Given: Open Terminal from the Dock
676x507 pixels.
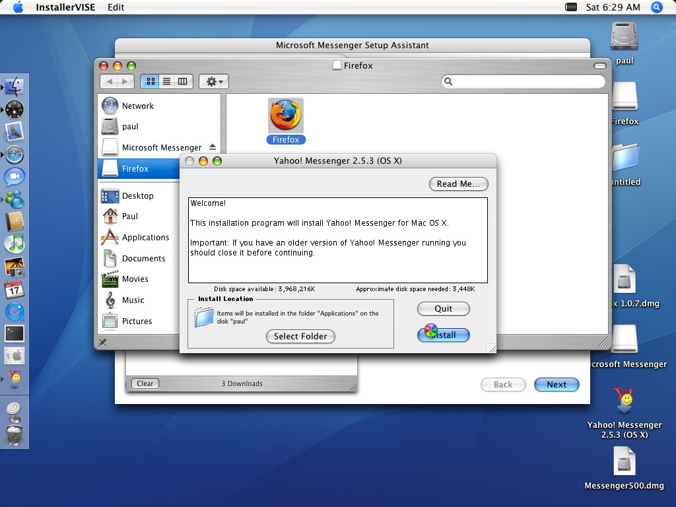Looking at the screenshot, I should coord(15,333).
